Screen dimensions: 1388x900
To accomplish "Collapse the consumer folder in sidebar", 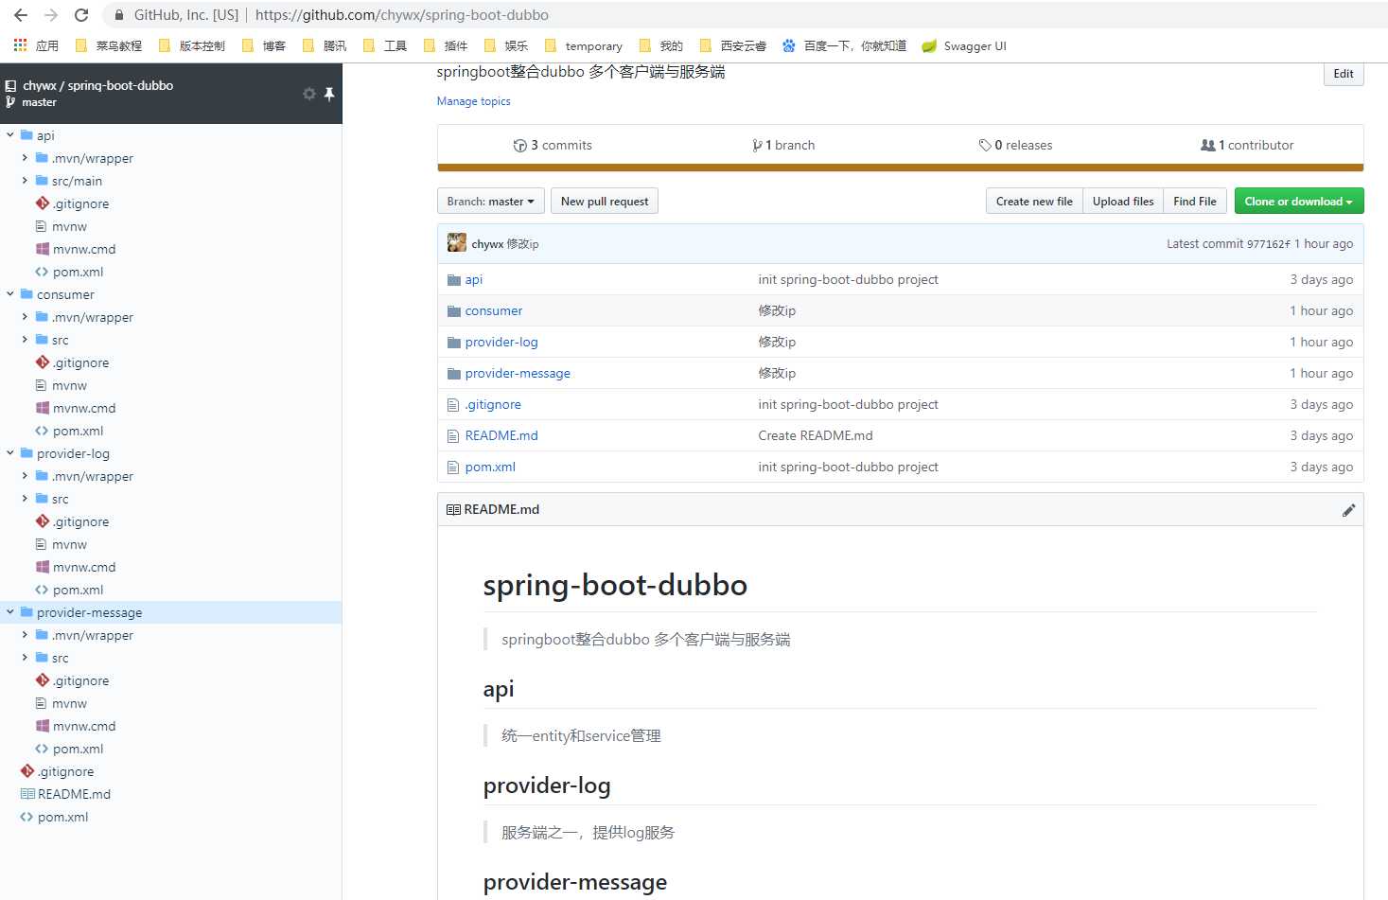I will (x=10, y=294).
